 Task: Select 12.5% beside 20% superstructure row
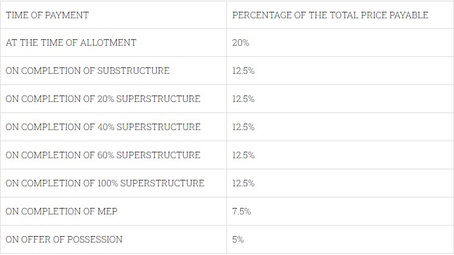pos(243,99)
